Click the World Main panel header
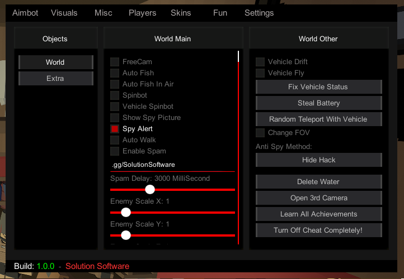404x279 pixels. pos(173,39)
